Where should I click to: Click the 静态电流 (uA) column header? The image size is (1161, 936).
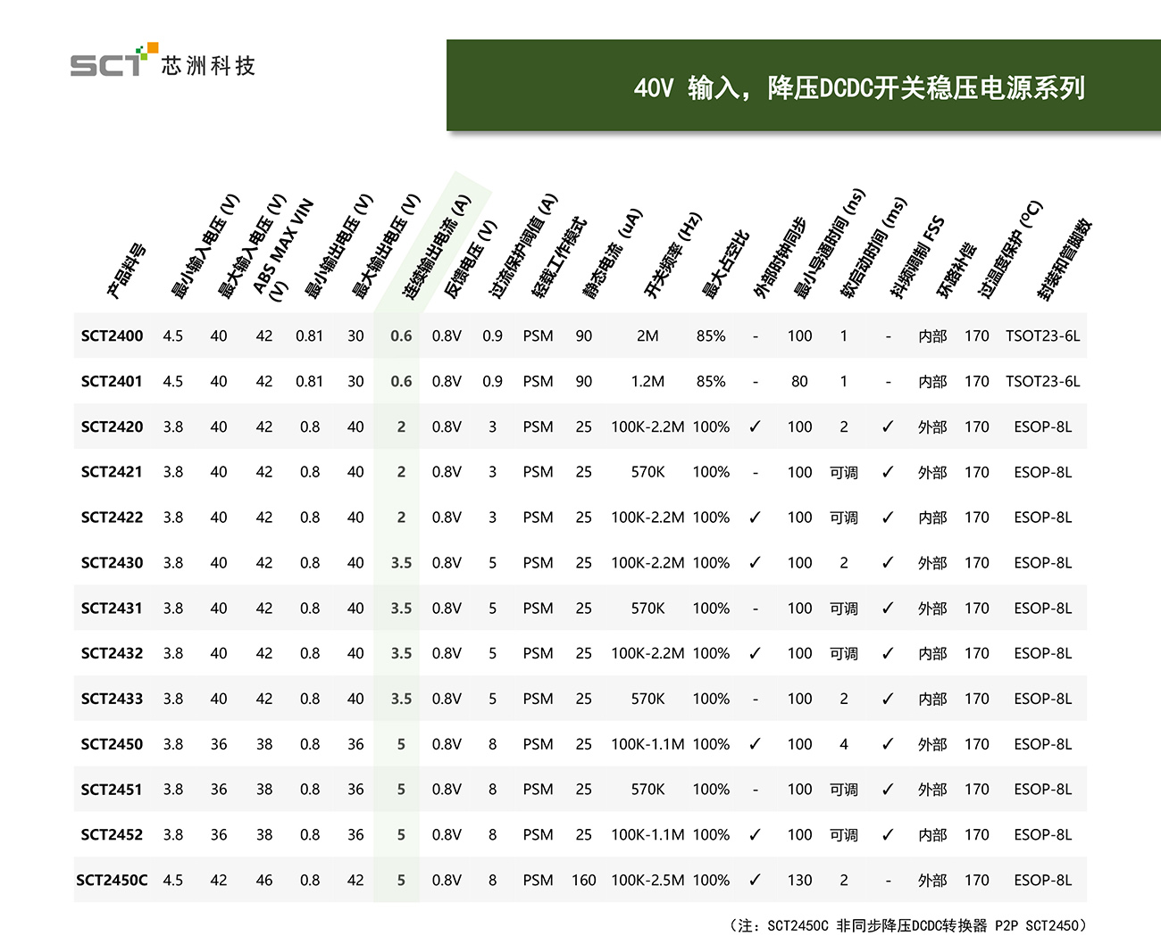(612, 253)
